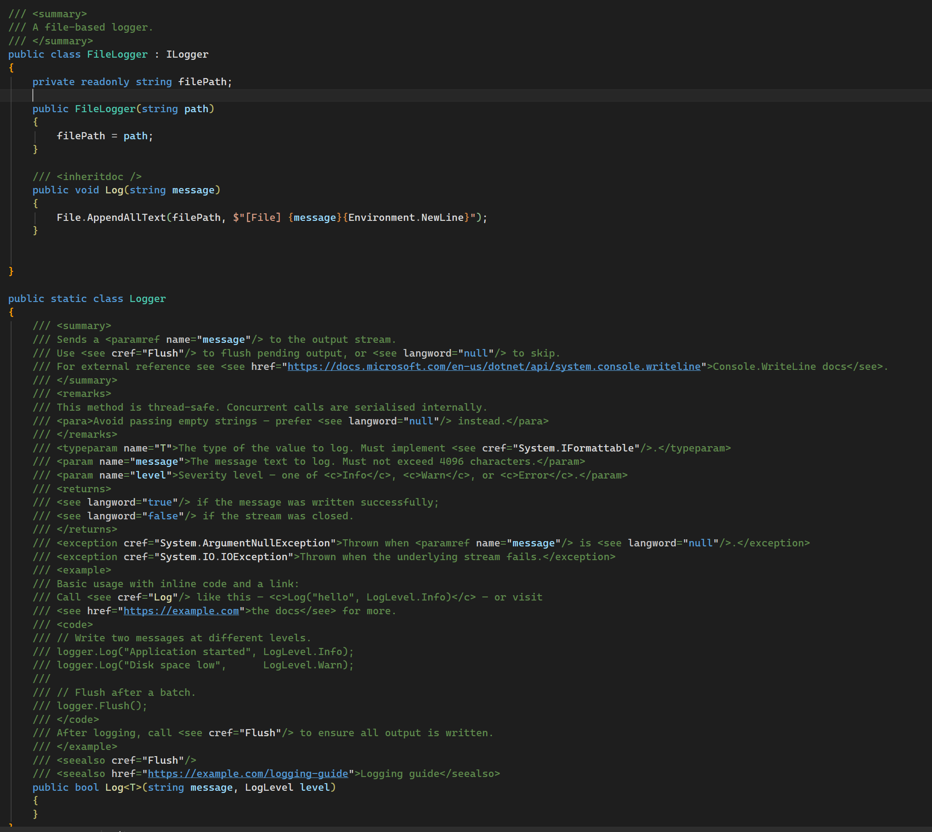Click the '// Flush after a batch.' comment

126,693
